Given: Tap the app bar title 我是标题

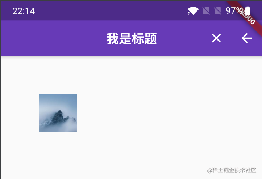Looking at the screenshot, I should 132,38.
